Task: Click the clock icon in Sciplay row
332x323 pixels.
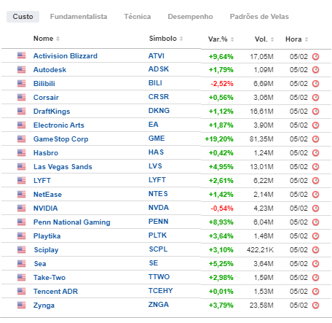Action: click(315, 250)
